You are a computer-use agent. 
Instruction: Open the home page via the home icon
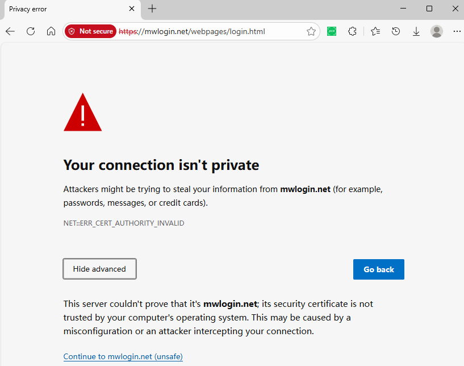pos(51,31)
